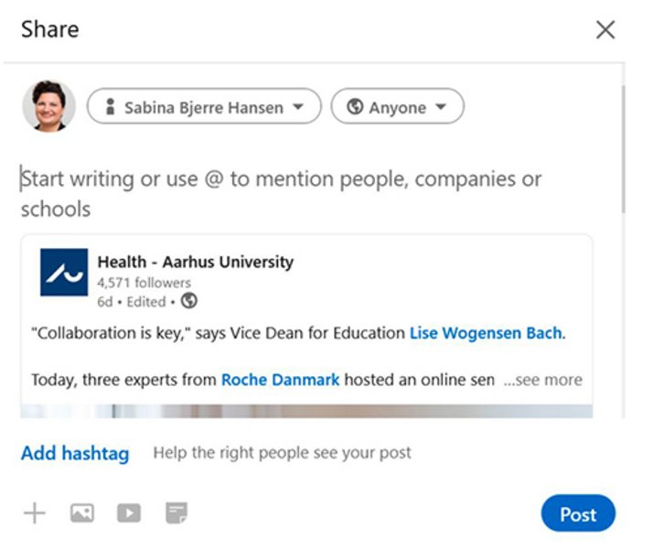
Task: Click the add video icon
Action: click(x=129, y=513)
